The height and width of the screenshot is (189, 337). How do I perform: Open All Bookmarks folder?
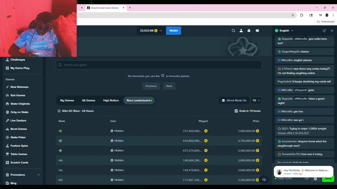(x=326, y=22)
